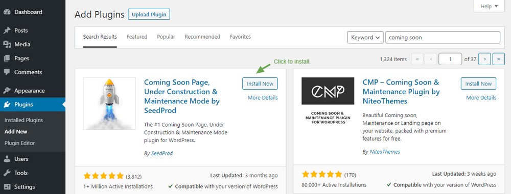The height and width of the screenshot is (194, 511).
Task: Click the 'of 37' page total text
Action: click(470, 59)
